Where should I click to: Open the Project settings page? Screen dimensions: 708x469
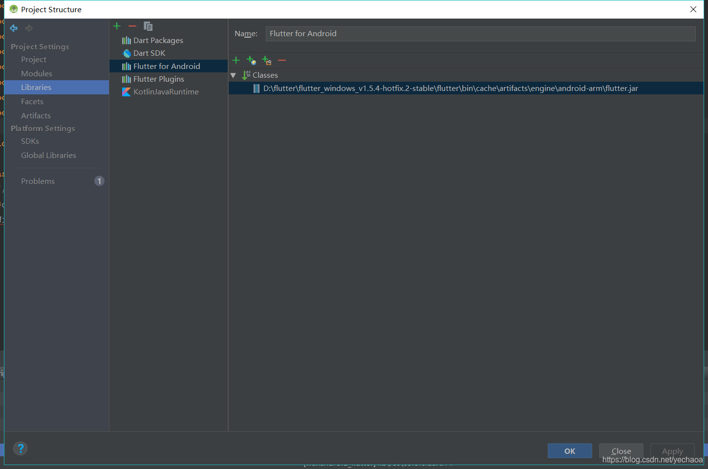(34, 59)
